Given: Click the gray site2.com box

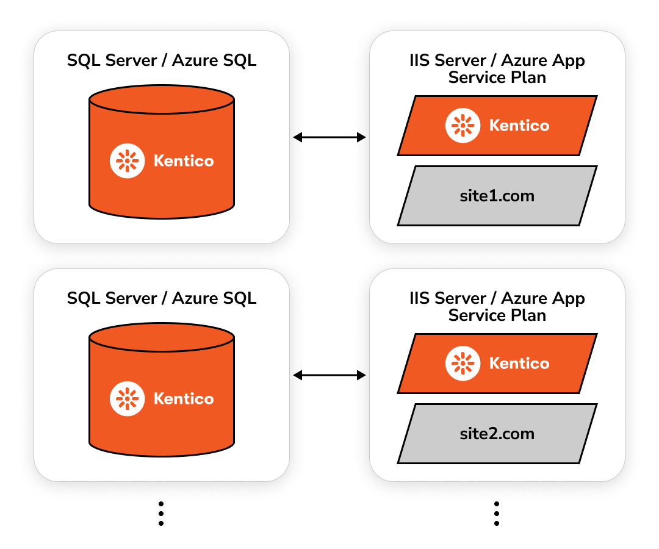Looking at the screenshot, I should point(497,434).
